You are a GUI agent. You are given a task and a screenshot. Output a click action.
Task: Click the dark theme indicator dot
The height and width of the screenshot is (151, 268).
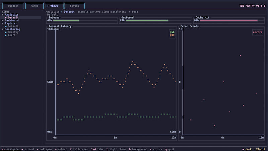[243, 149]
